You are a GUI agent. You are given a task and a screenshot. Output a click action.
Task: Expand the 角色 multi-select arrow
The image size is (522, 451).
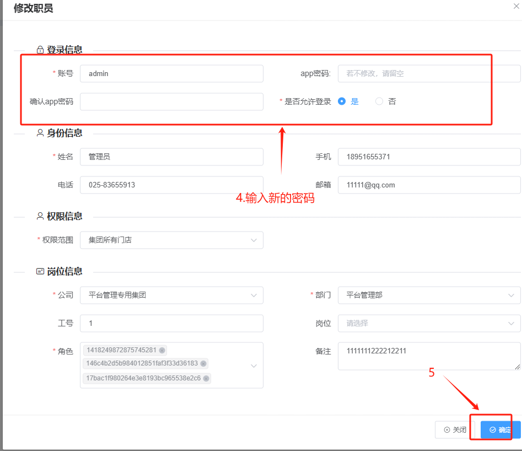tap(254, 366)
